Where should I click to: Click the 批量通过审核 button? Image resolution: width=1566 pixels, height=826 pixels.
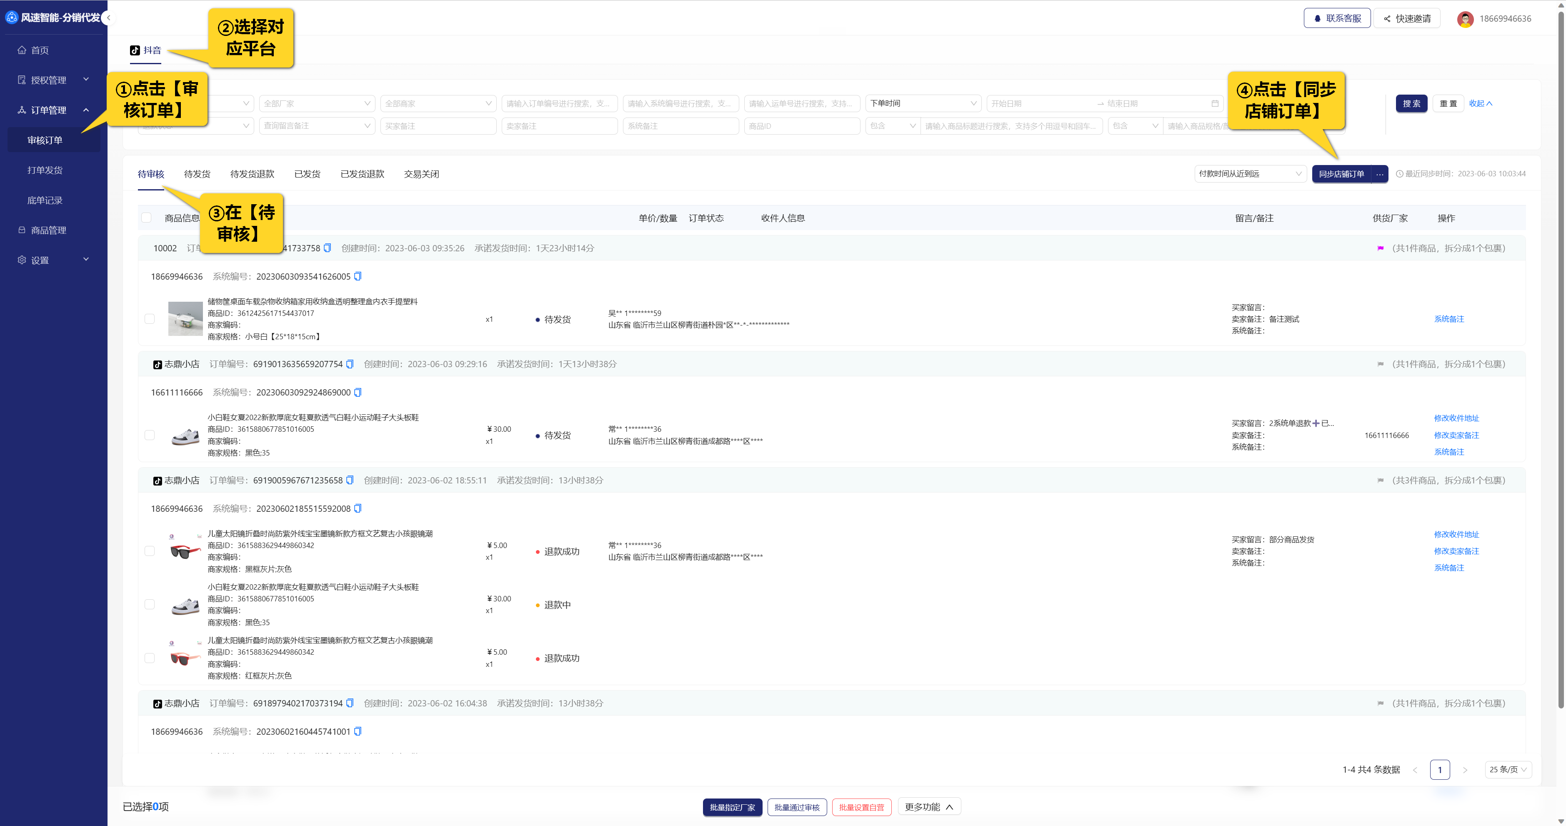(x=796, y=807)
